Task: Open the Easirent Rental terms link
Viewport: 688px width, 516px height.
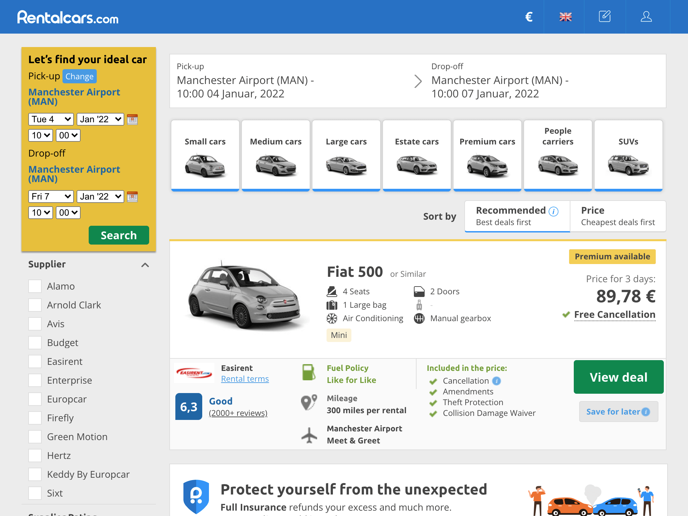Action: pos(245,379)
